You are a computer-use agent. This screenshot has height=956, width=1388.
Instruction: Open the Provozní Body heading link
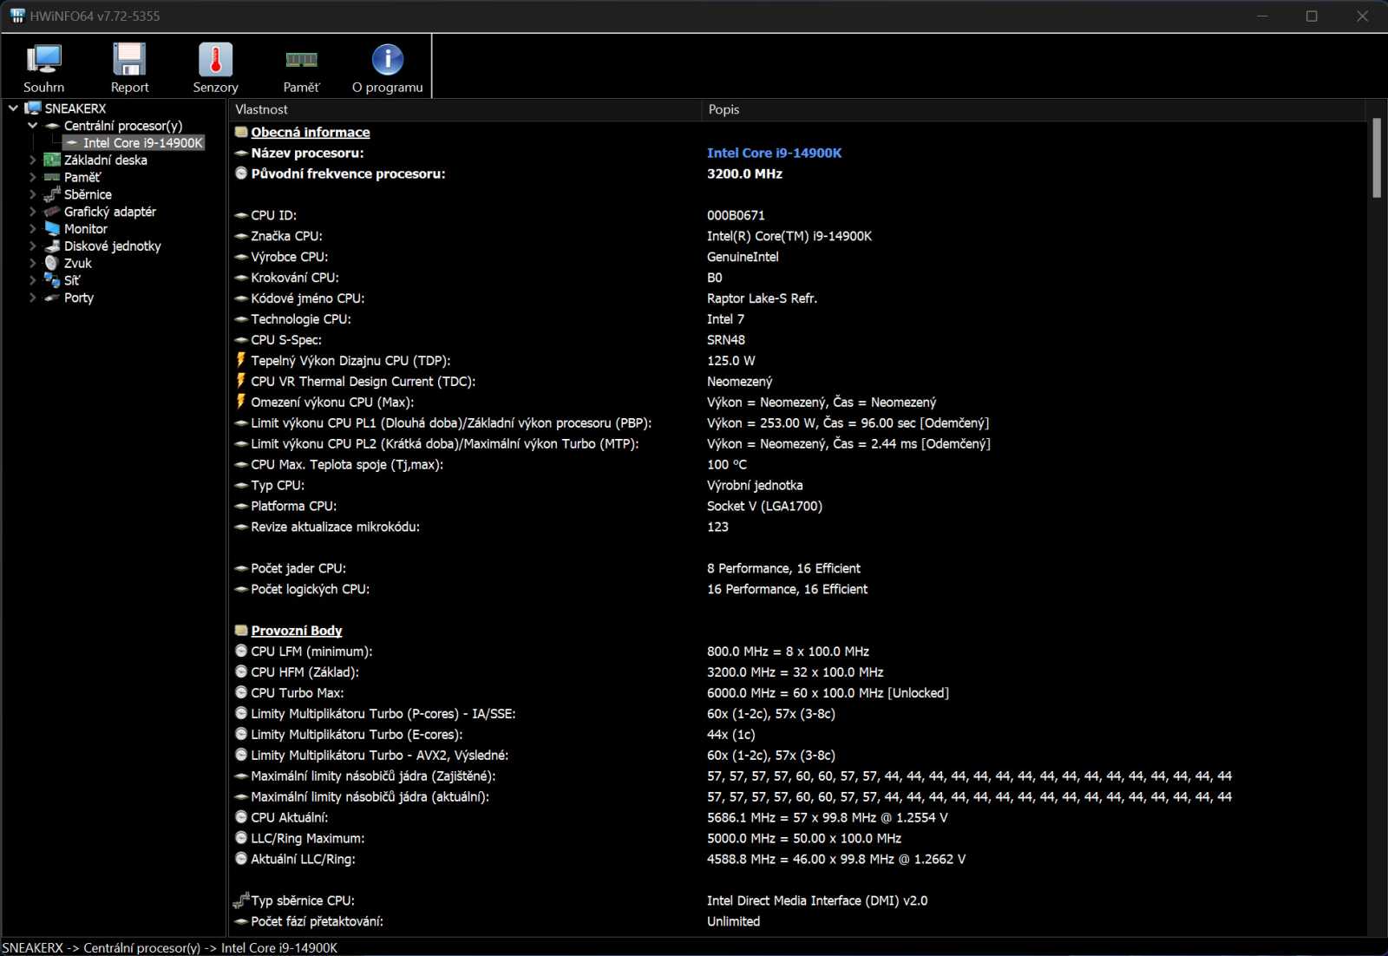click(297, 631)
